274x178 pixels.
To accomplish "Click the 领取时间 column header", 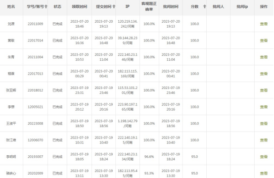I will point(79,6).
